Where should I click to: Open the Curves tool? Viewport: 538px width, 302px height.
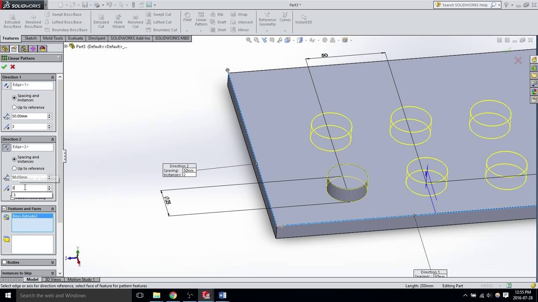(x=285, y=17)
